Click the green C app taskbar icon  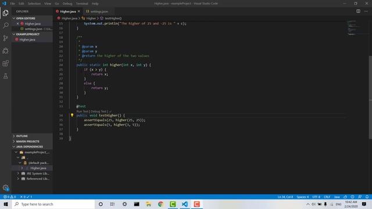pos(173,204)
